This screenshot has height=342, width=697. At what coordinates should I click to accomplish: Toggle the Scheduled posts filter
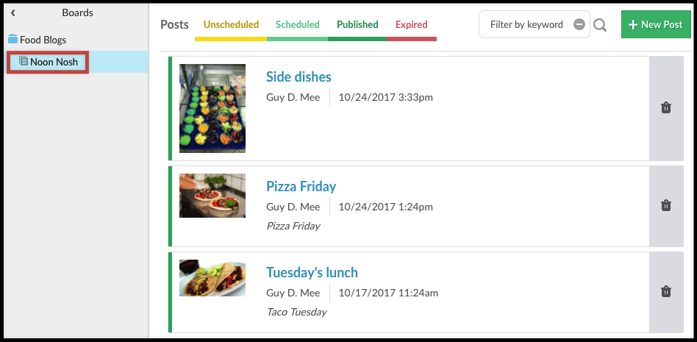[x=297, y=24]
